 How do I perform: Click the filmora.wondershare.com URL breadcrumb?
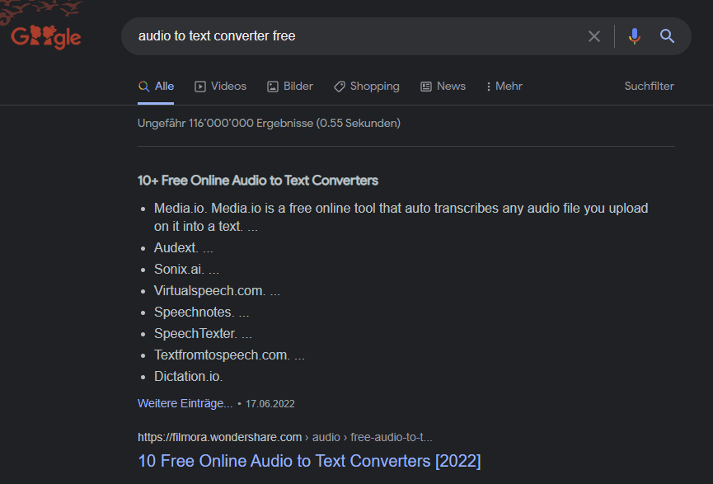pyautogui.click(x=285, y=437)
